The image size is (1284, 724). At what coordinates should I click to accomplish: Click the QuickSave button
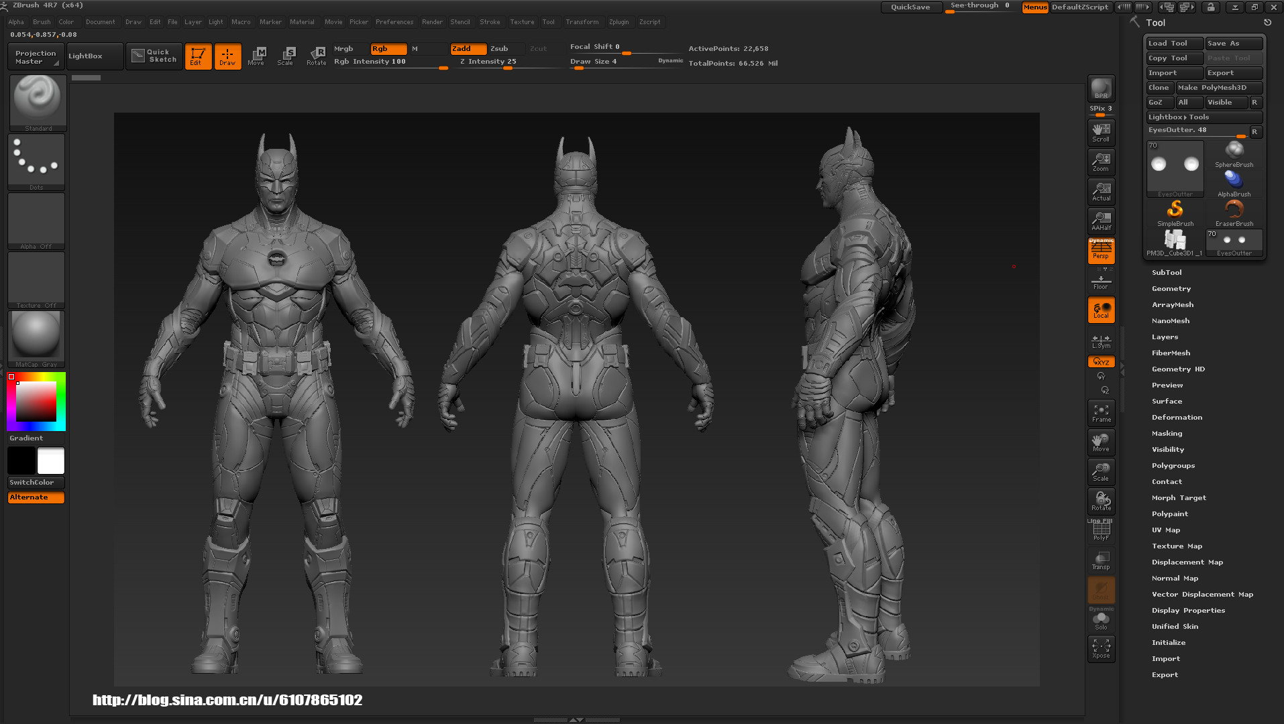coord(910,7)
